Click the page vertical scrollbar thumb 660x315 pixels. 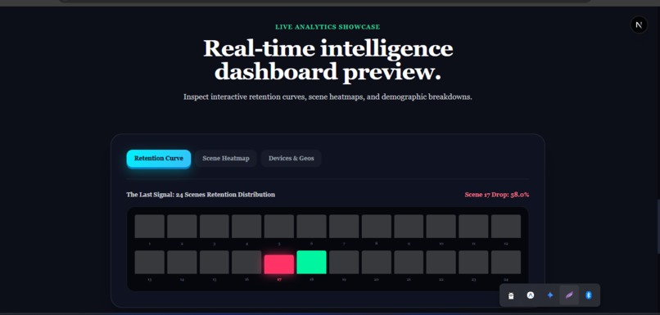[x=658, y=227]
